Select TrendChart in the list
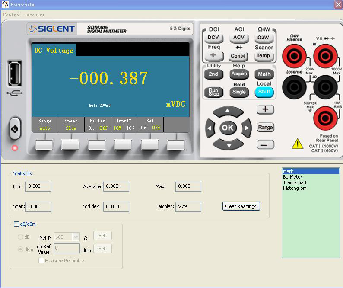 pyautogui.click(x=295, y=182)
